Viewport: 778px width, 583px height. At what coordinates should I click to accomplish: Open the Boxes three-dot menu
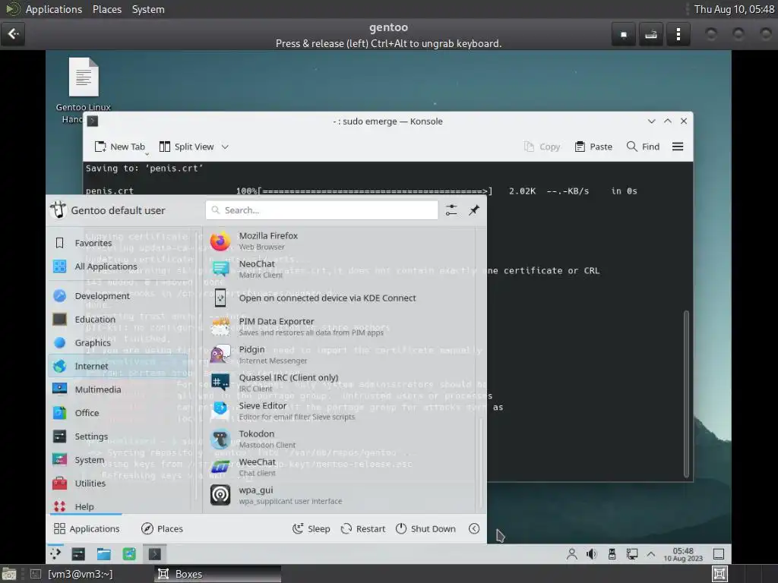click(x=678, y=34)
